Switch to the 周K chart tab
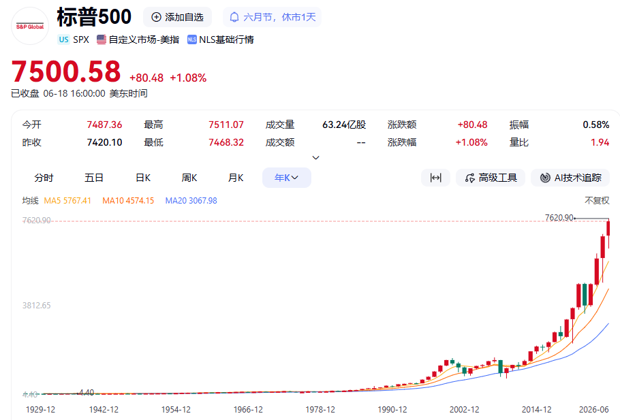Viewport: 620px width, 420px height. (x=189, y=178)
